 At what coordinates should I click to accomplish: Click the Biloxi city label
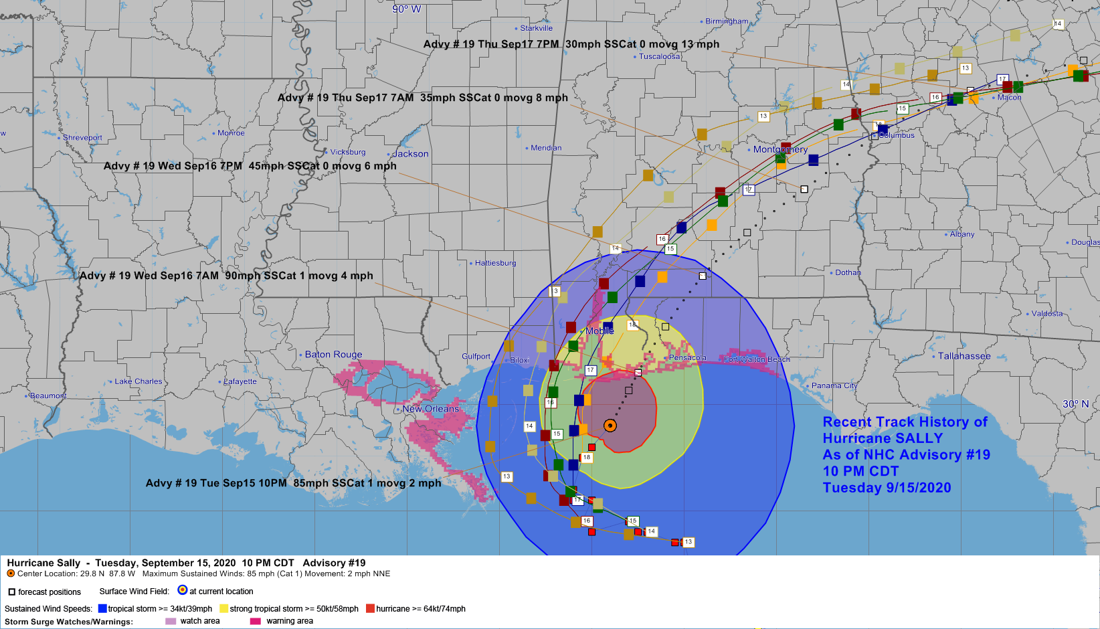coord(519,360)
